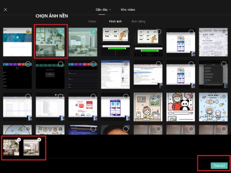Remove first selected image from bottom tray
Image resolution: width=231 pixels, height=173 pixels.
click(19, 140)
